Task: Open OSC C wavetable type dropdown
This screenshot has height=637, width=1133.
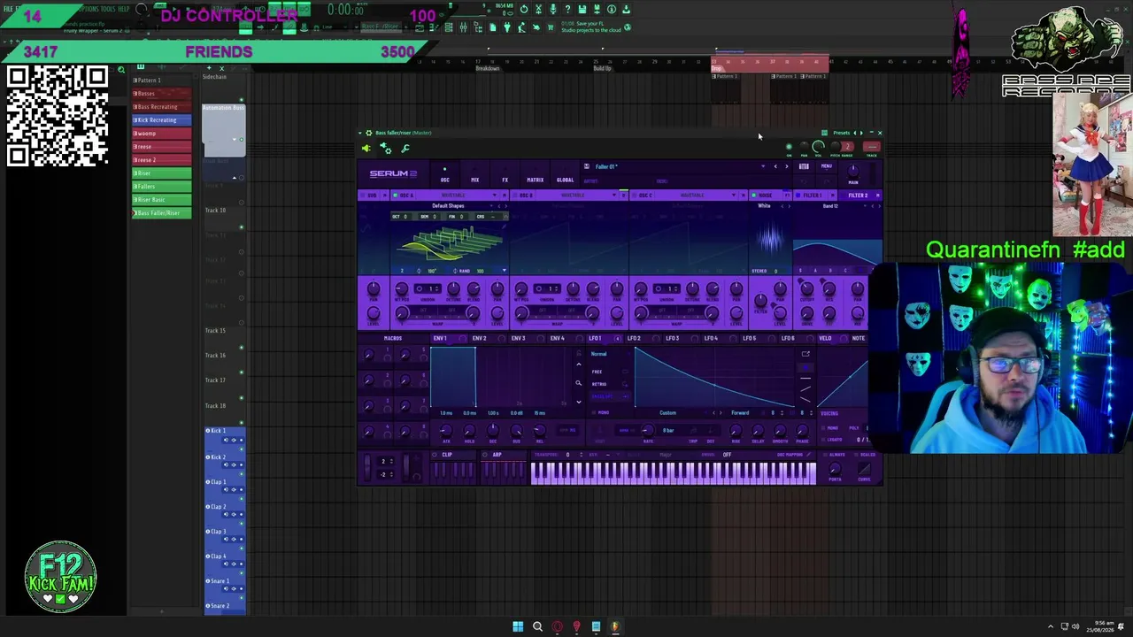Action: [733, 196]
